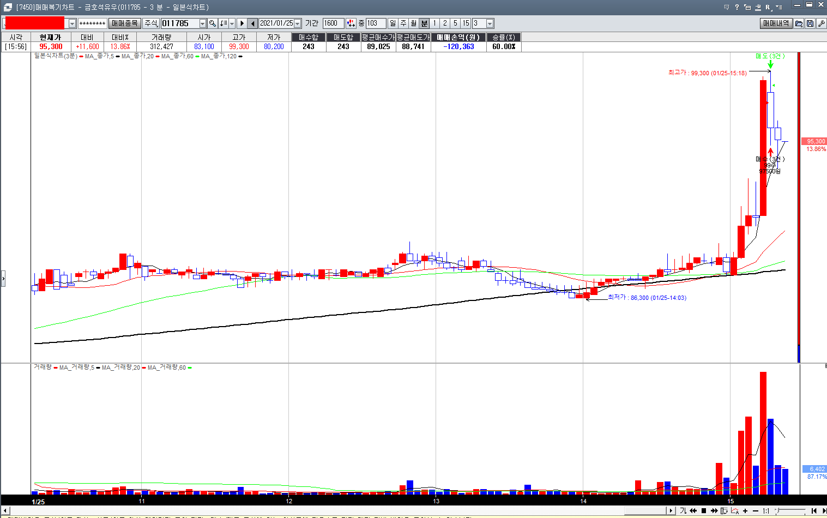Click the grid refresh icon at bottom

[x=724, y=511]
